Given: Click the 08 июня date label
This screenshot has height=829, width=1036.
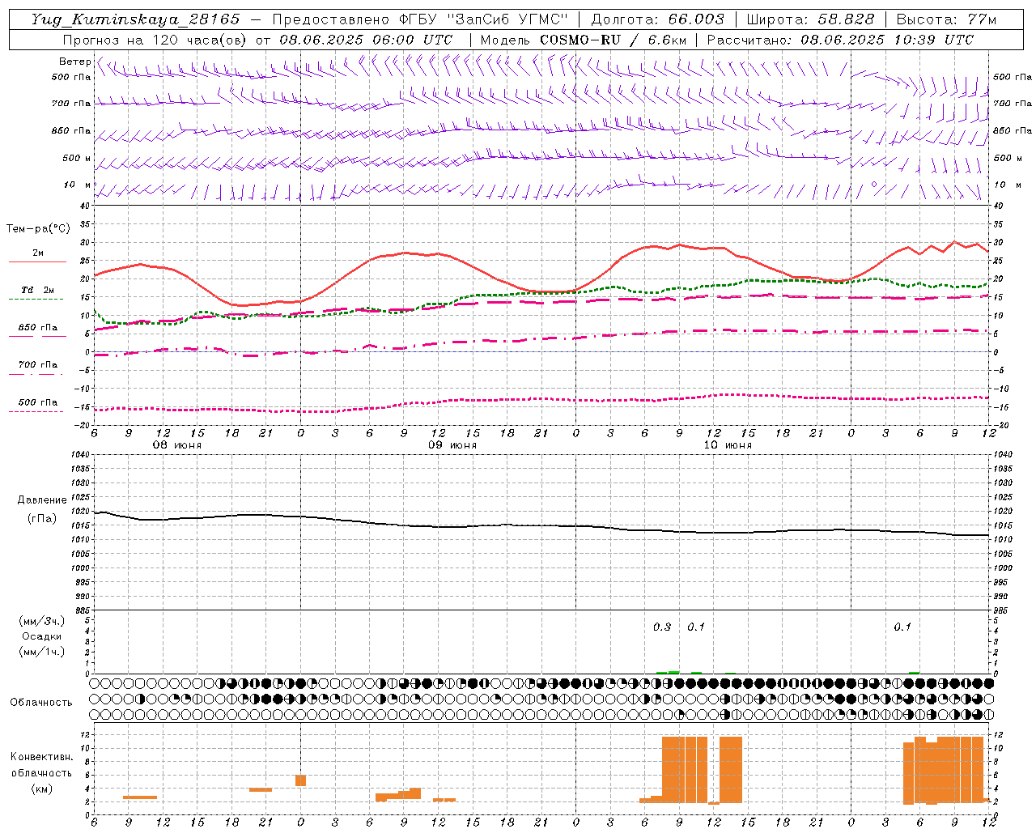Looking at the screenshot, I should coord(177,445).
